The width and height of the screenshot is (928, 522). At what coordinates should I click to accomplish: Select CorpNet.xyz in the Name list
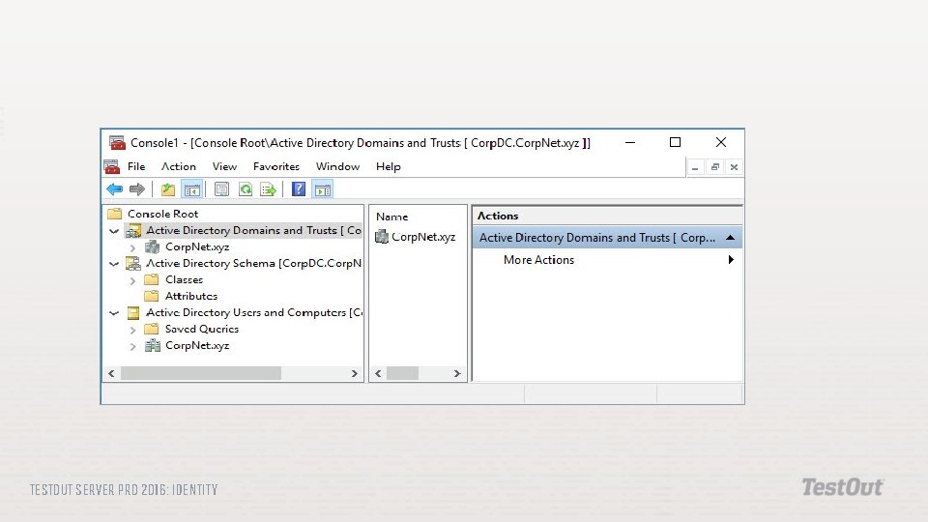tap(423, 237)
